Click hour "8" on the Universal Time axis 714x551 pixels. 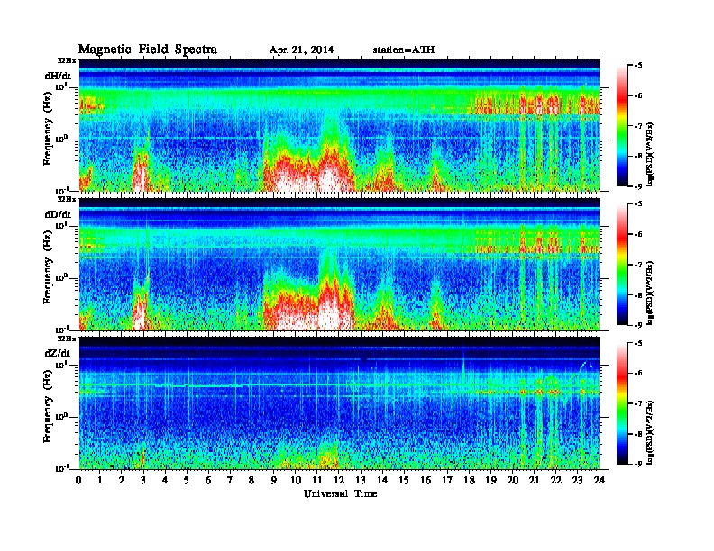tap(252, 480)
